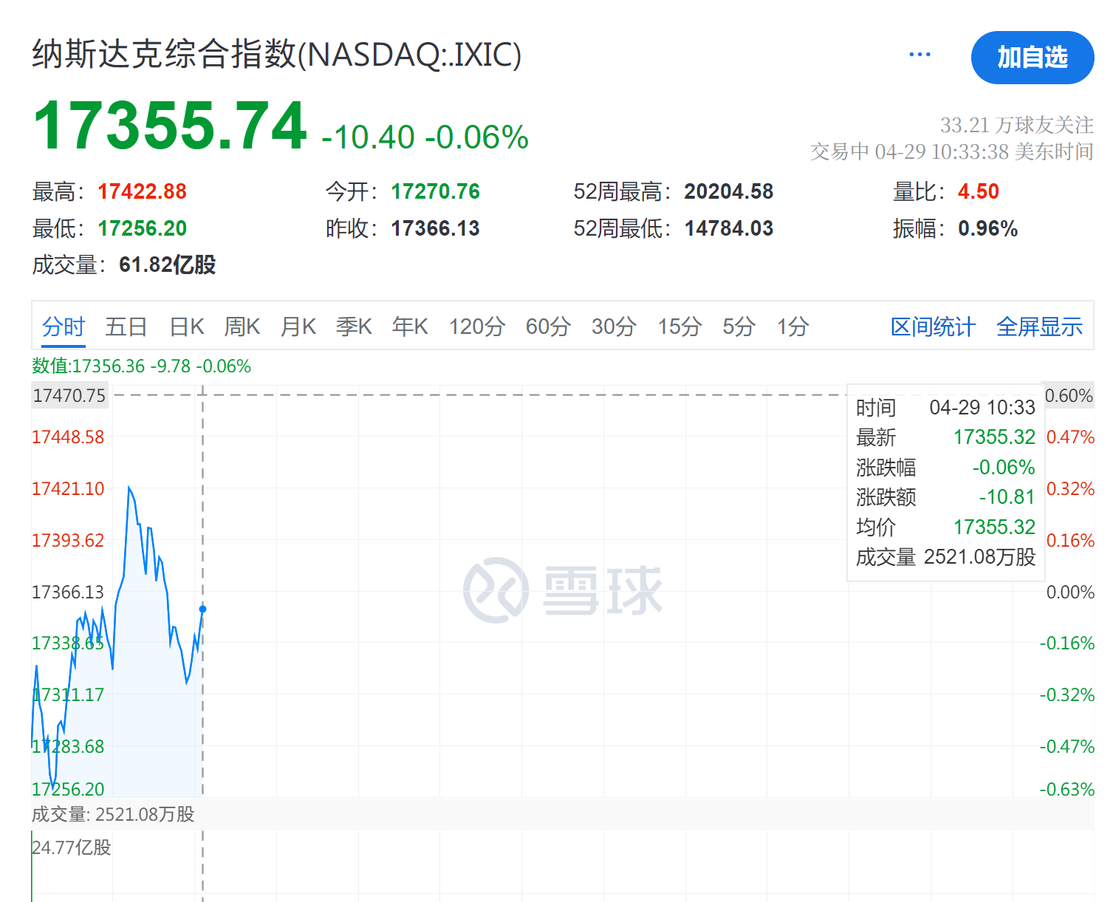Click the 24.77亿股 volume axis label
This screenshot has width=1113, height=902.
[x=72, y=847]
